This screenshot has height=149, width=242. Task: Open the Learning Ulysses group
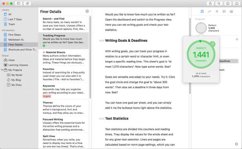(19, 65)
